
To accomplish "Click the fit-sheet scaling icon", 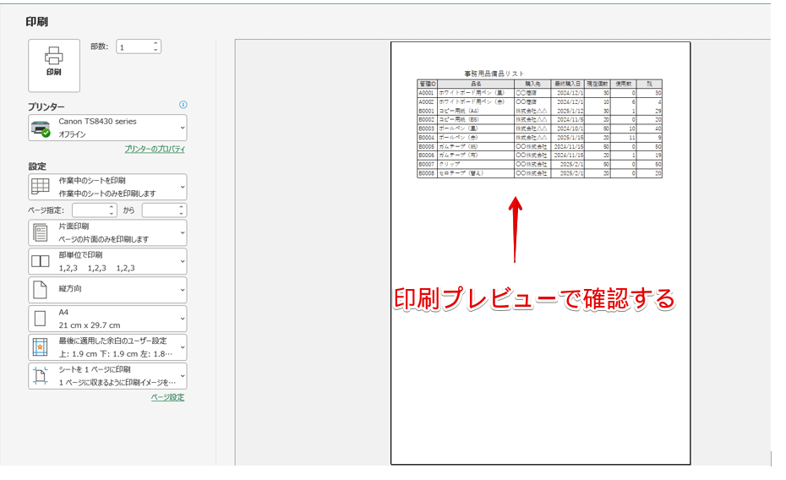I will tap(40, 376).
